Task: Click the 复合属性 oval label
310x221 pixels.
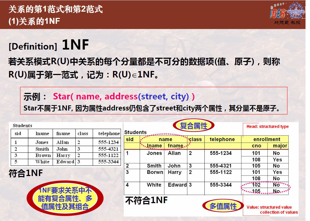Action: 194,126
